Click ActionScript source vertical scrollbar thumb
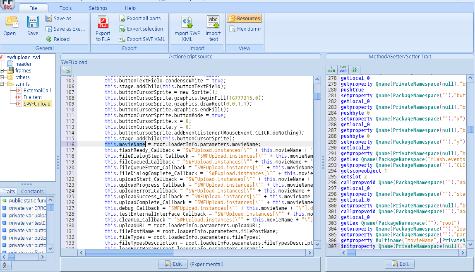 coord(317,96)
